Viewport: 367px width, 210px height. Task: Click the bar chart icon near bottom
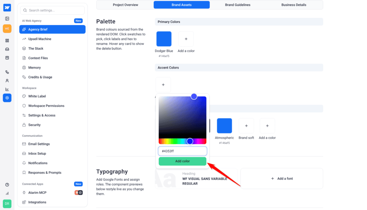7,193
